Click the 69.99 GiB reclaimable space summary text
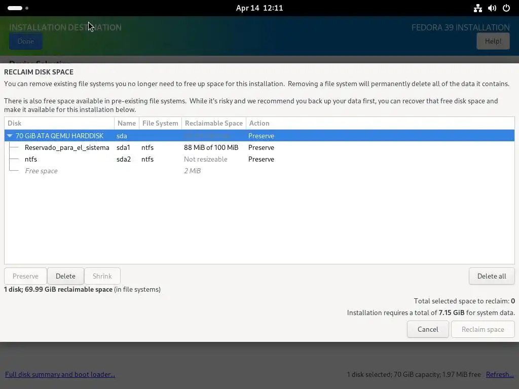519x389 pixels. 82,289
